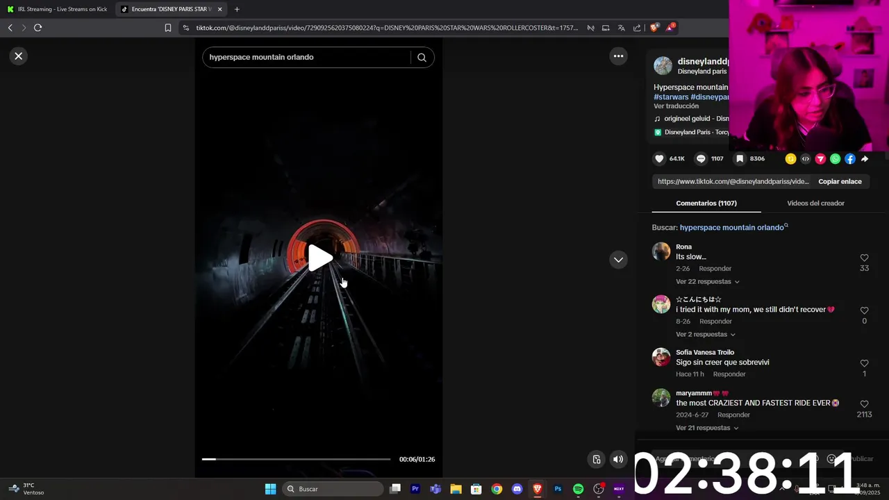This screenshot has width=889, height=500.
Task: Play the paused Hyperspace Mountain video
Action: pos(320,258)
